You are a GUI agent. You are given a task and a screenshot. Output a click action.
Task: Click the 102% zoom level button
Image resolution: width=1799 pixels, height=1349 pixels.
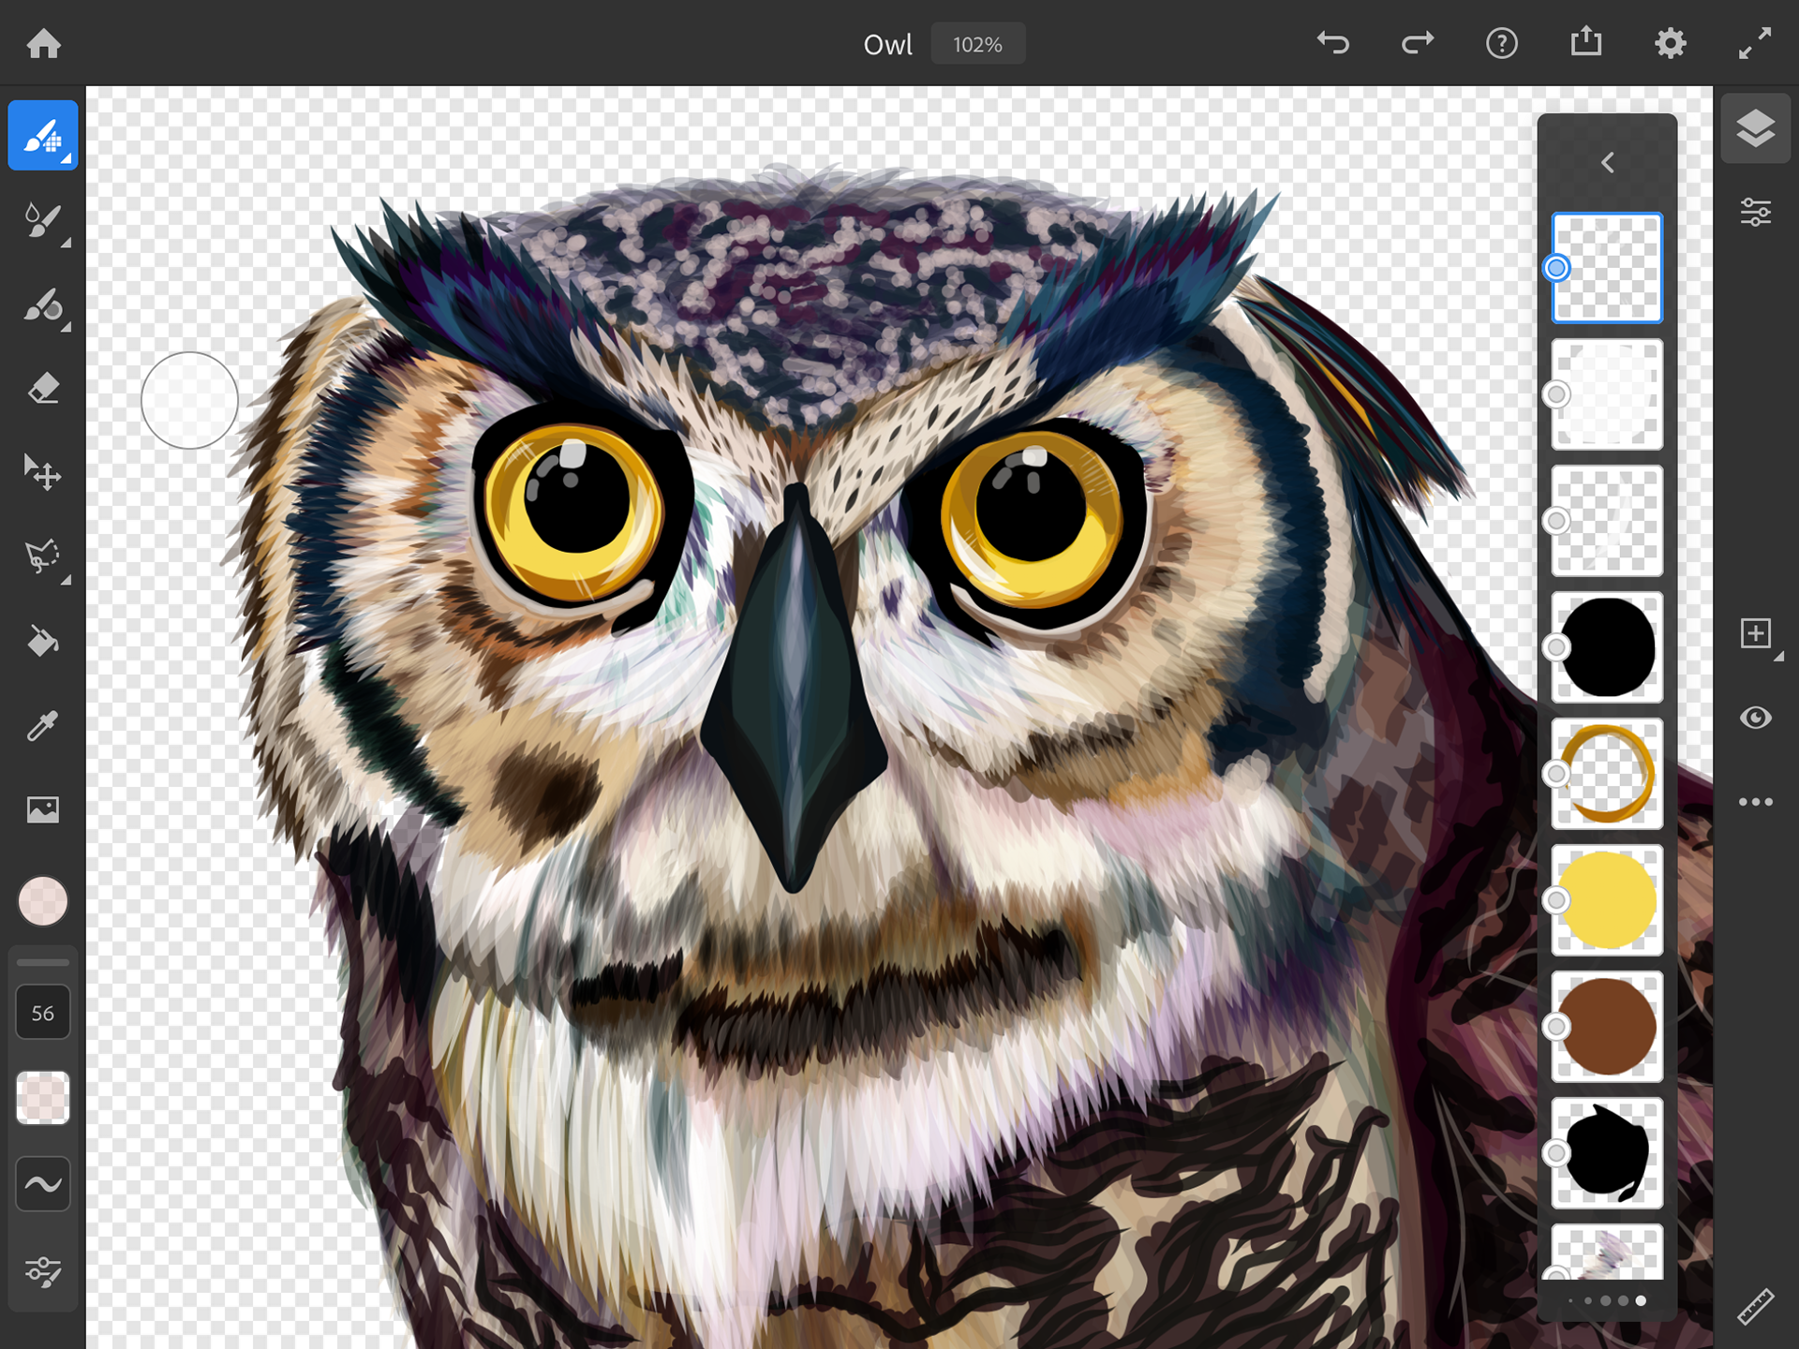(977, 44)
